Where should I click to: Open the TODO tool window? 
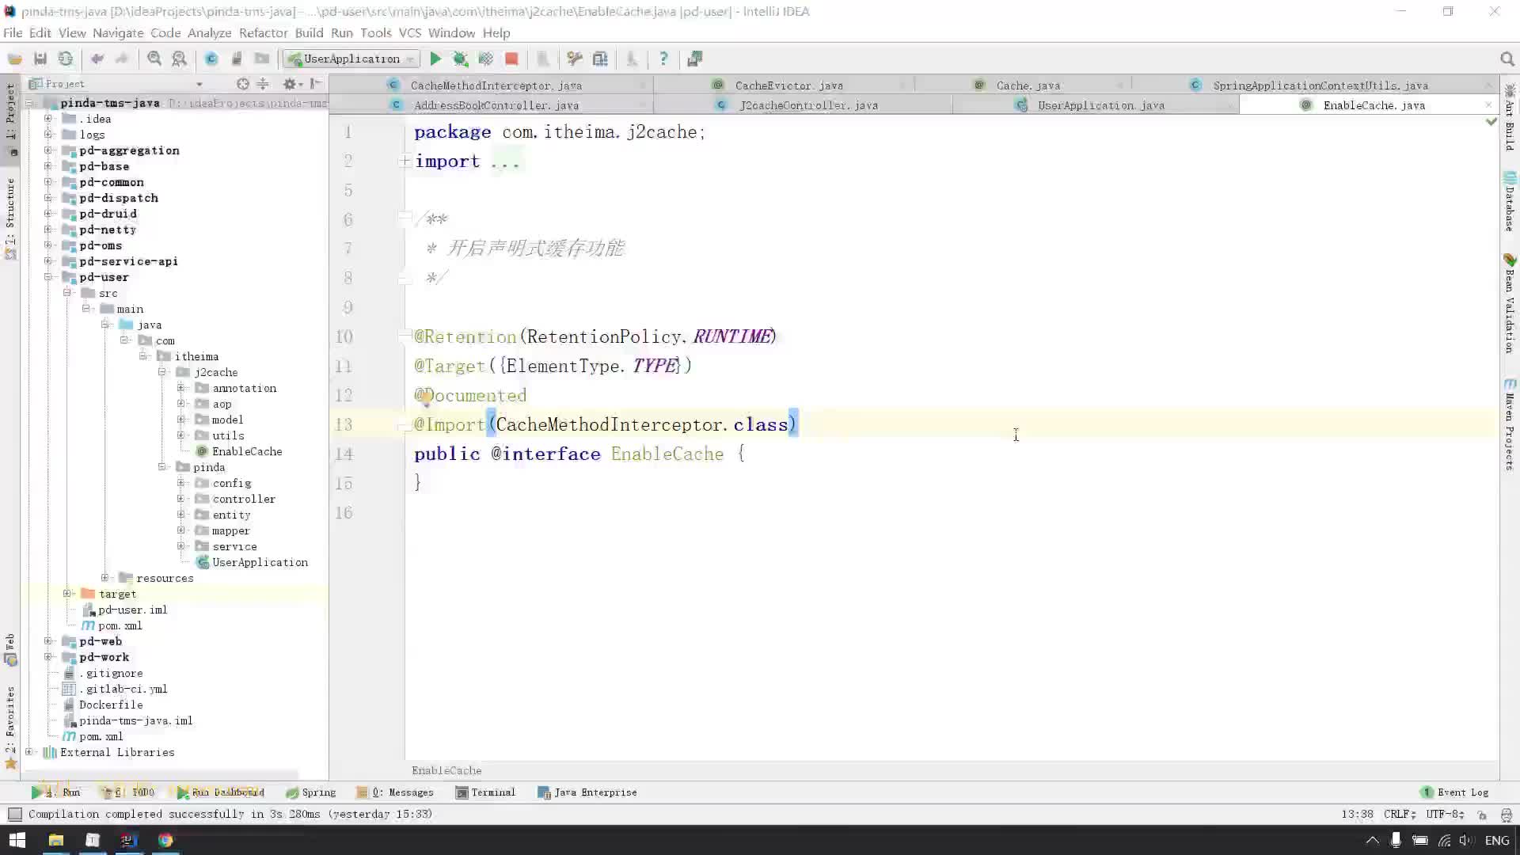[129, 792]
